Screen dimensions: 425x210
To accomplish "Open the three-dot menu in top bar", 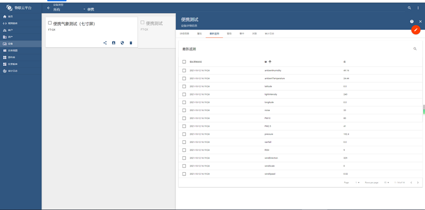I will [x=418, y=8].
